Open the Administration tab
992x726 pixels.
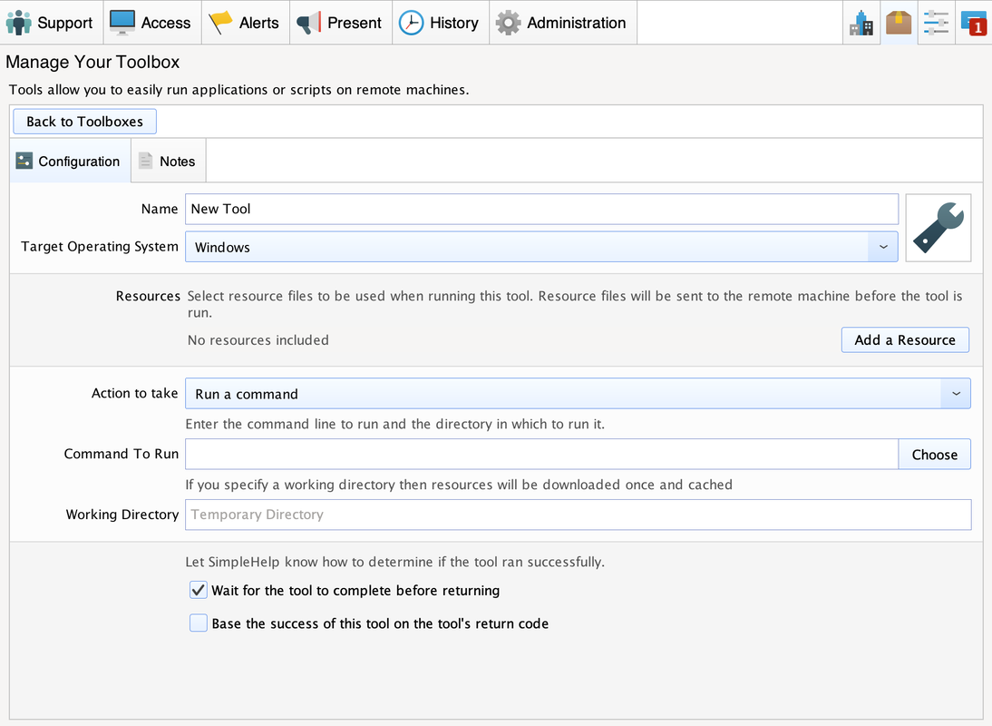tap(562, 23)
